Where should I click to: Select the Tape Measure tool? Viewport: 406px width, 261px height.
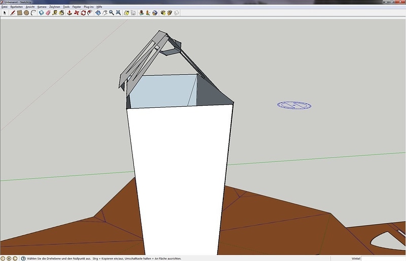tap(55, 13)
